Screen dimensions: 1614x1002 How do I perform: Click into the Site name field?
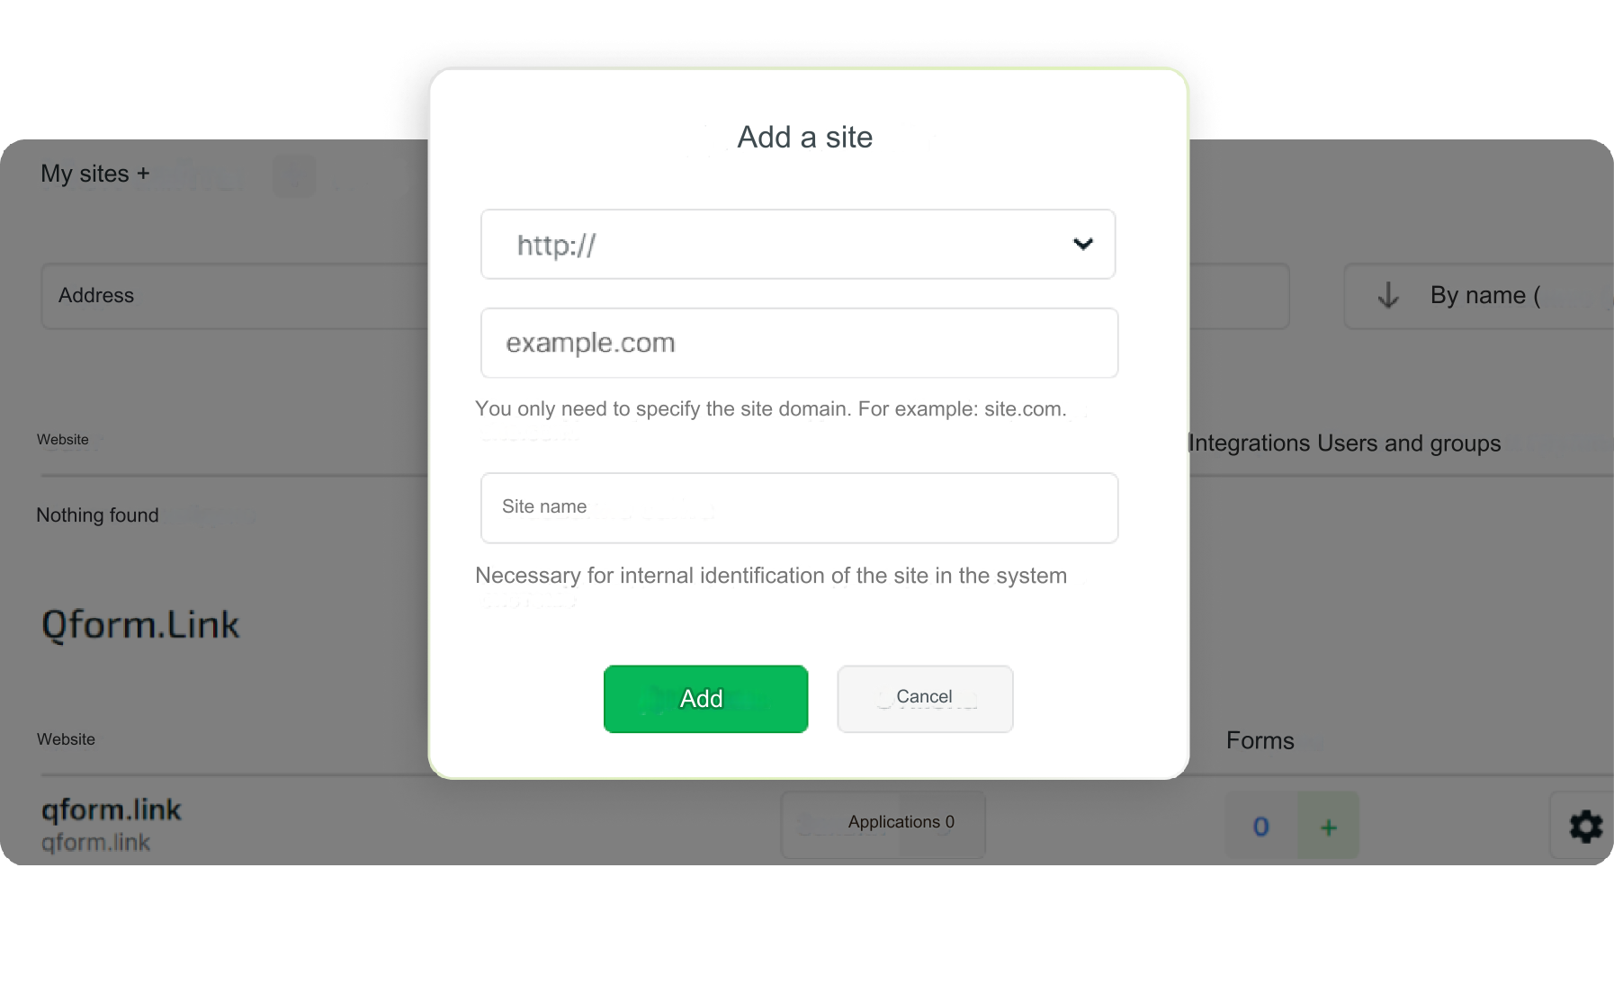[x=799, y=508]
